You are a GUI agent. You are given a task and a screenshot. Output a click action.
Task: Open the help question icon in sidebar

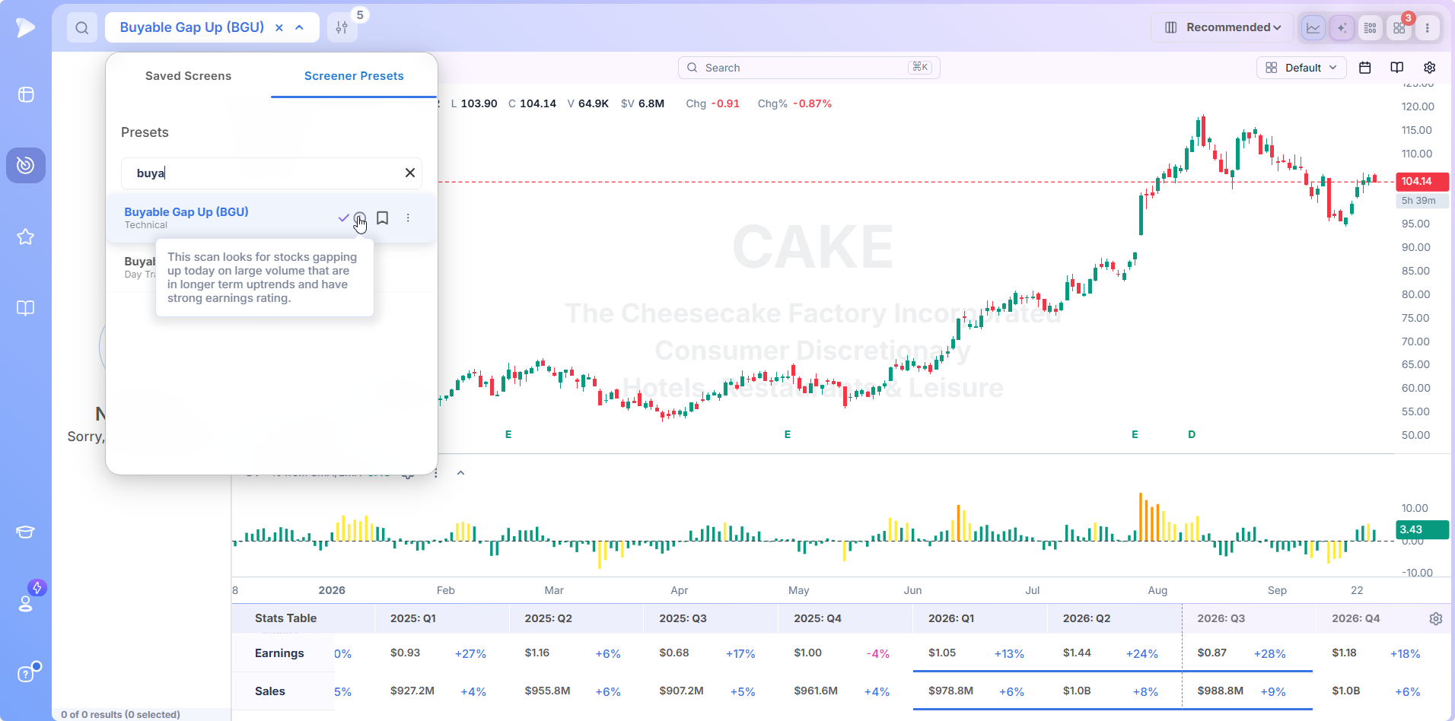[x=26, y=675]
